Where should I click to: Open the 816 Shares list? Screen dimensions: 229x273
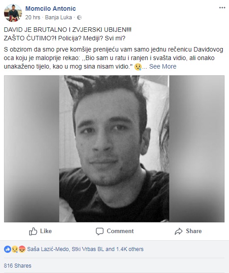click(x=17, y=266)
